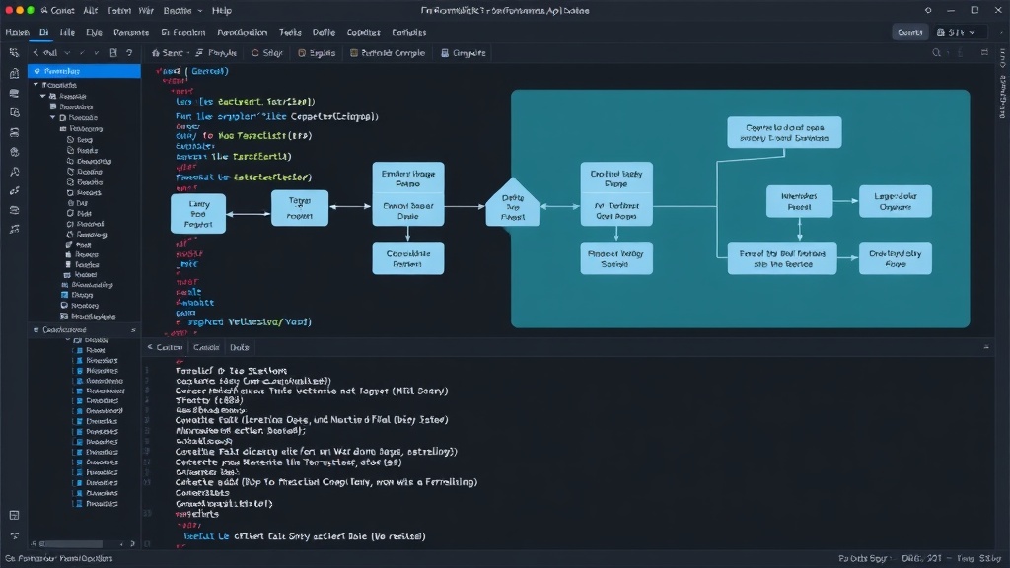Click the 'Sanc' toolbar button with the house icon
Screen dimensions: 1010x568
click(x=168, y=53)
